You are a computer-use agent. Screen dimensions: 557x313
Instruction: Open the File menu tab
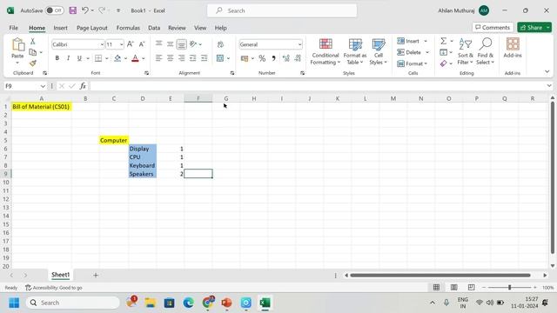[14, 28]
